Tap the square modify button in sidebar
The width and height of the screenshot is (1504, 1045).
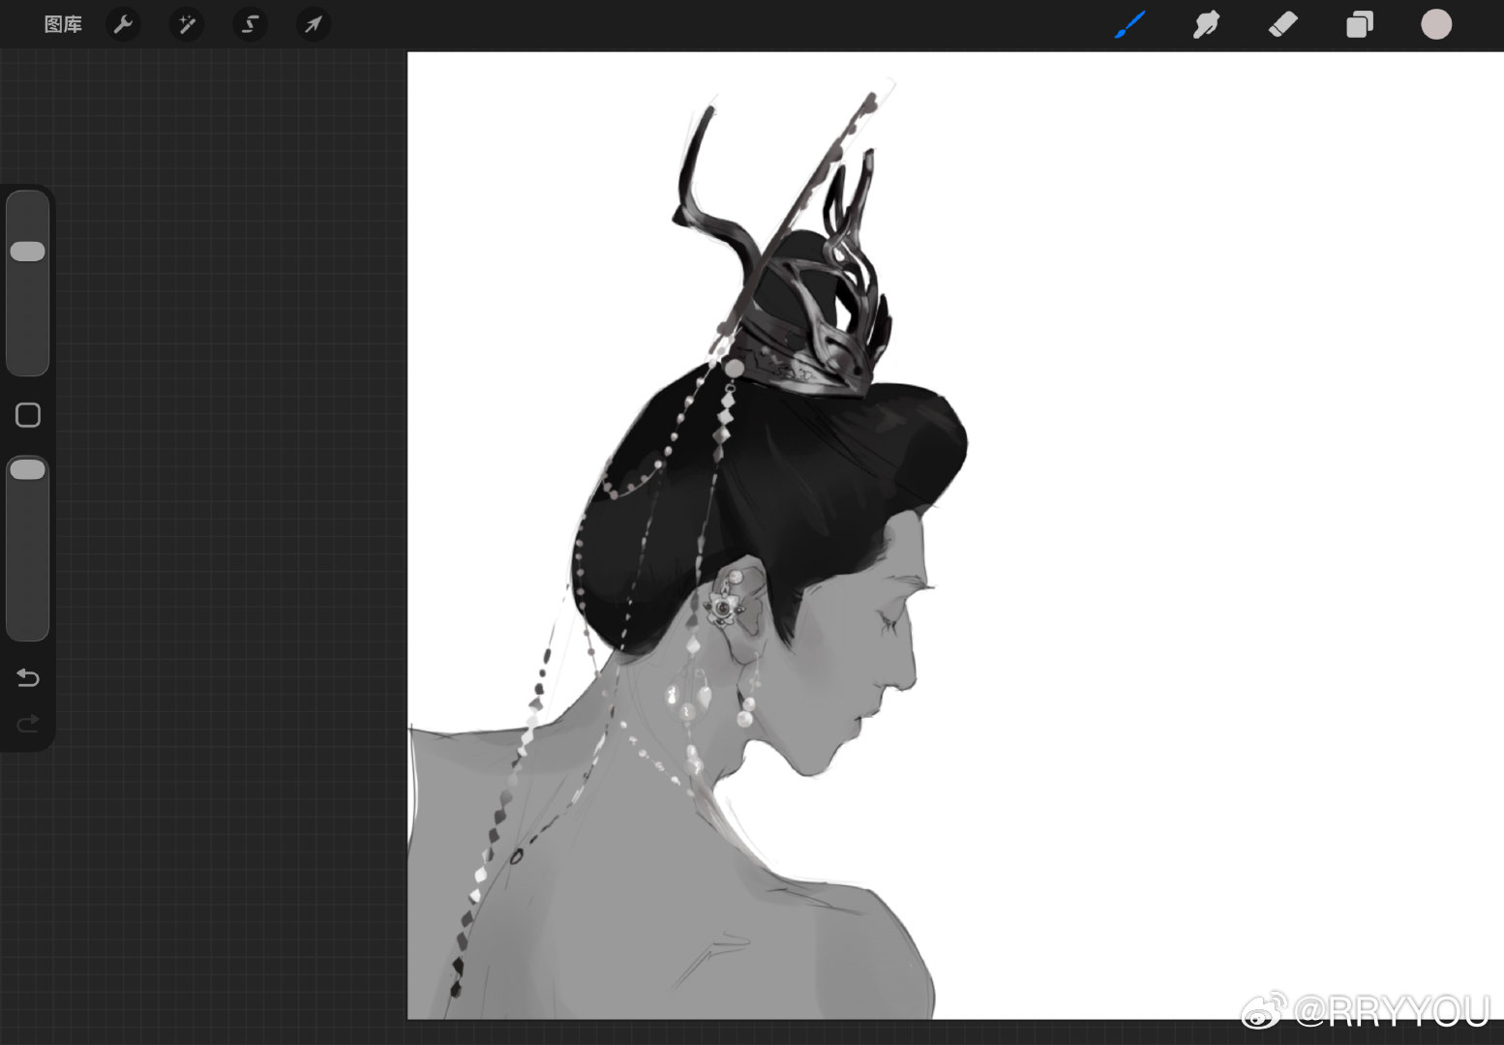point(28,415)
